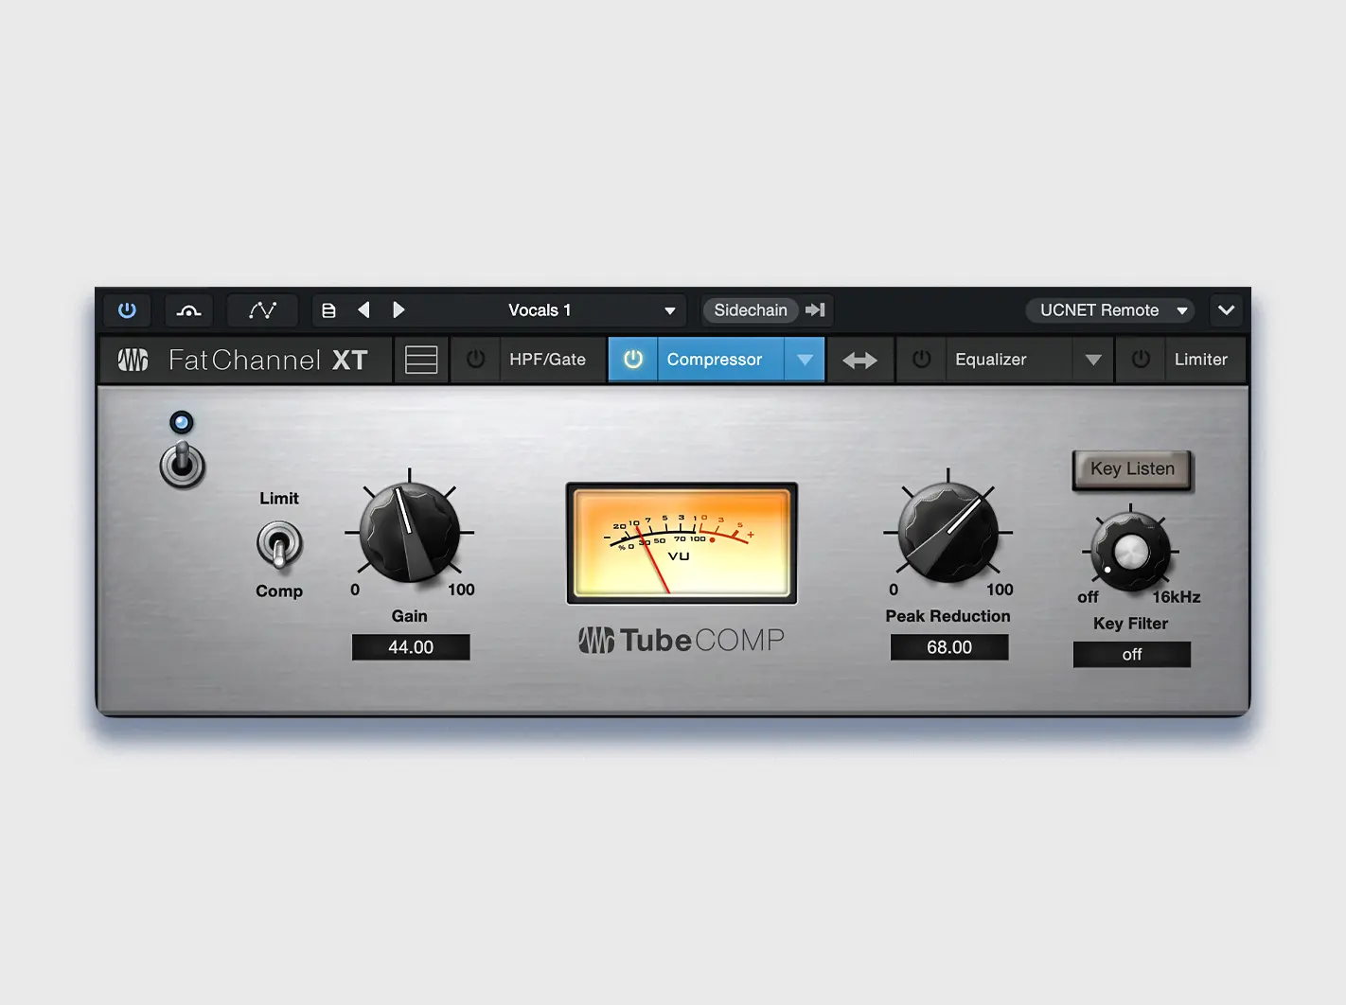Open the channel overview list icon
Viewport: 1346px width, 1005px height.
[x=421, y=361]
